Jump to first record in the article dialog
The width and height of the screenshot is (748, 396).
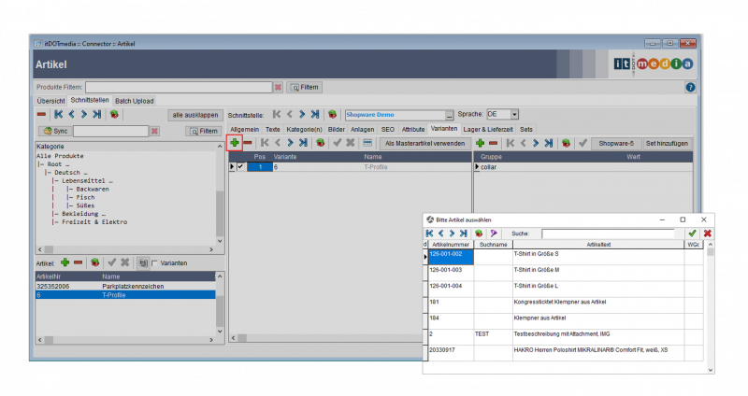coord(430,233)
